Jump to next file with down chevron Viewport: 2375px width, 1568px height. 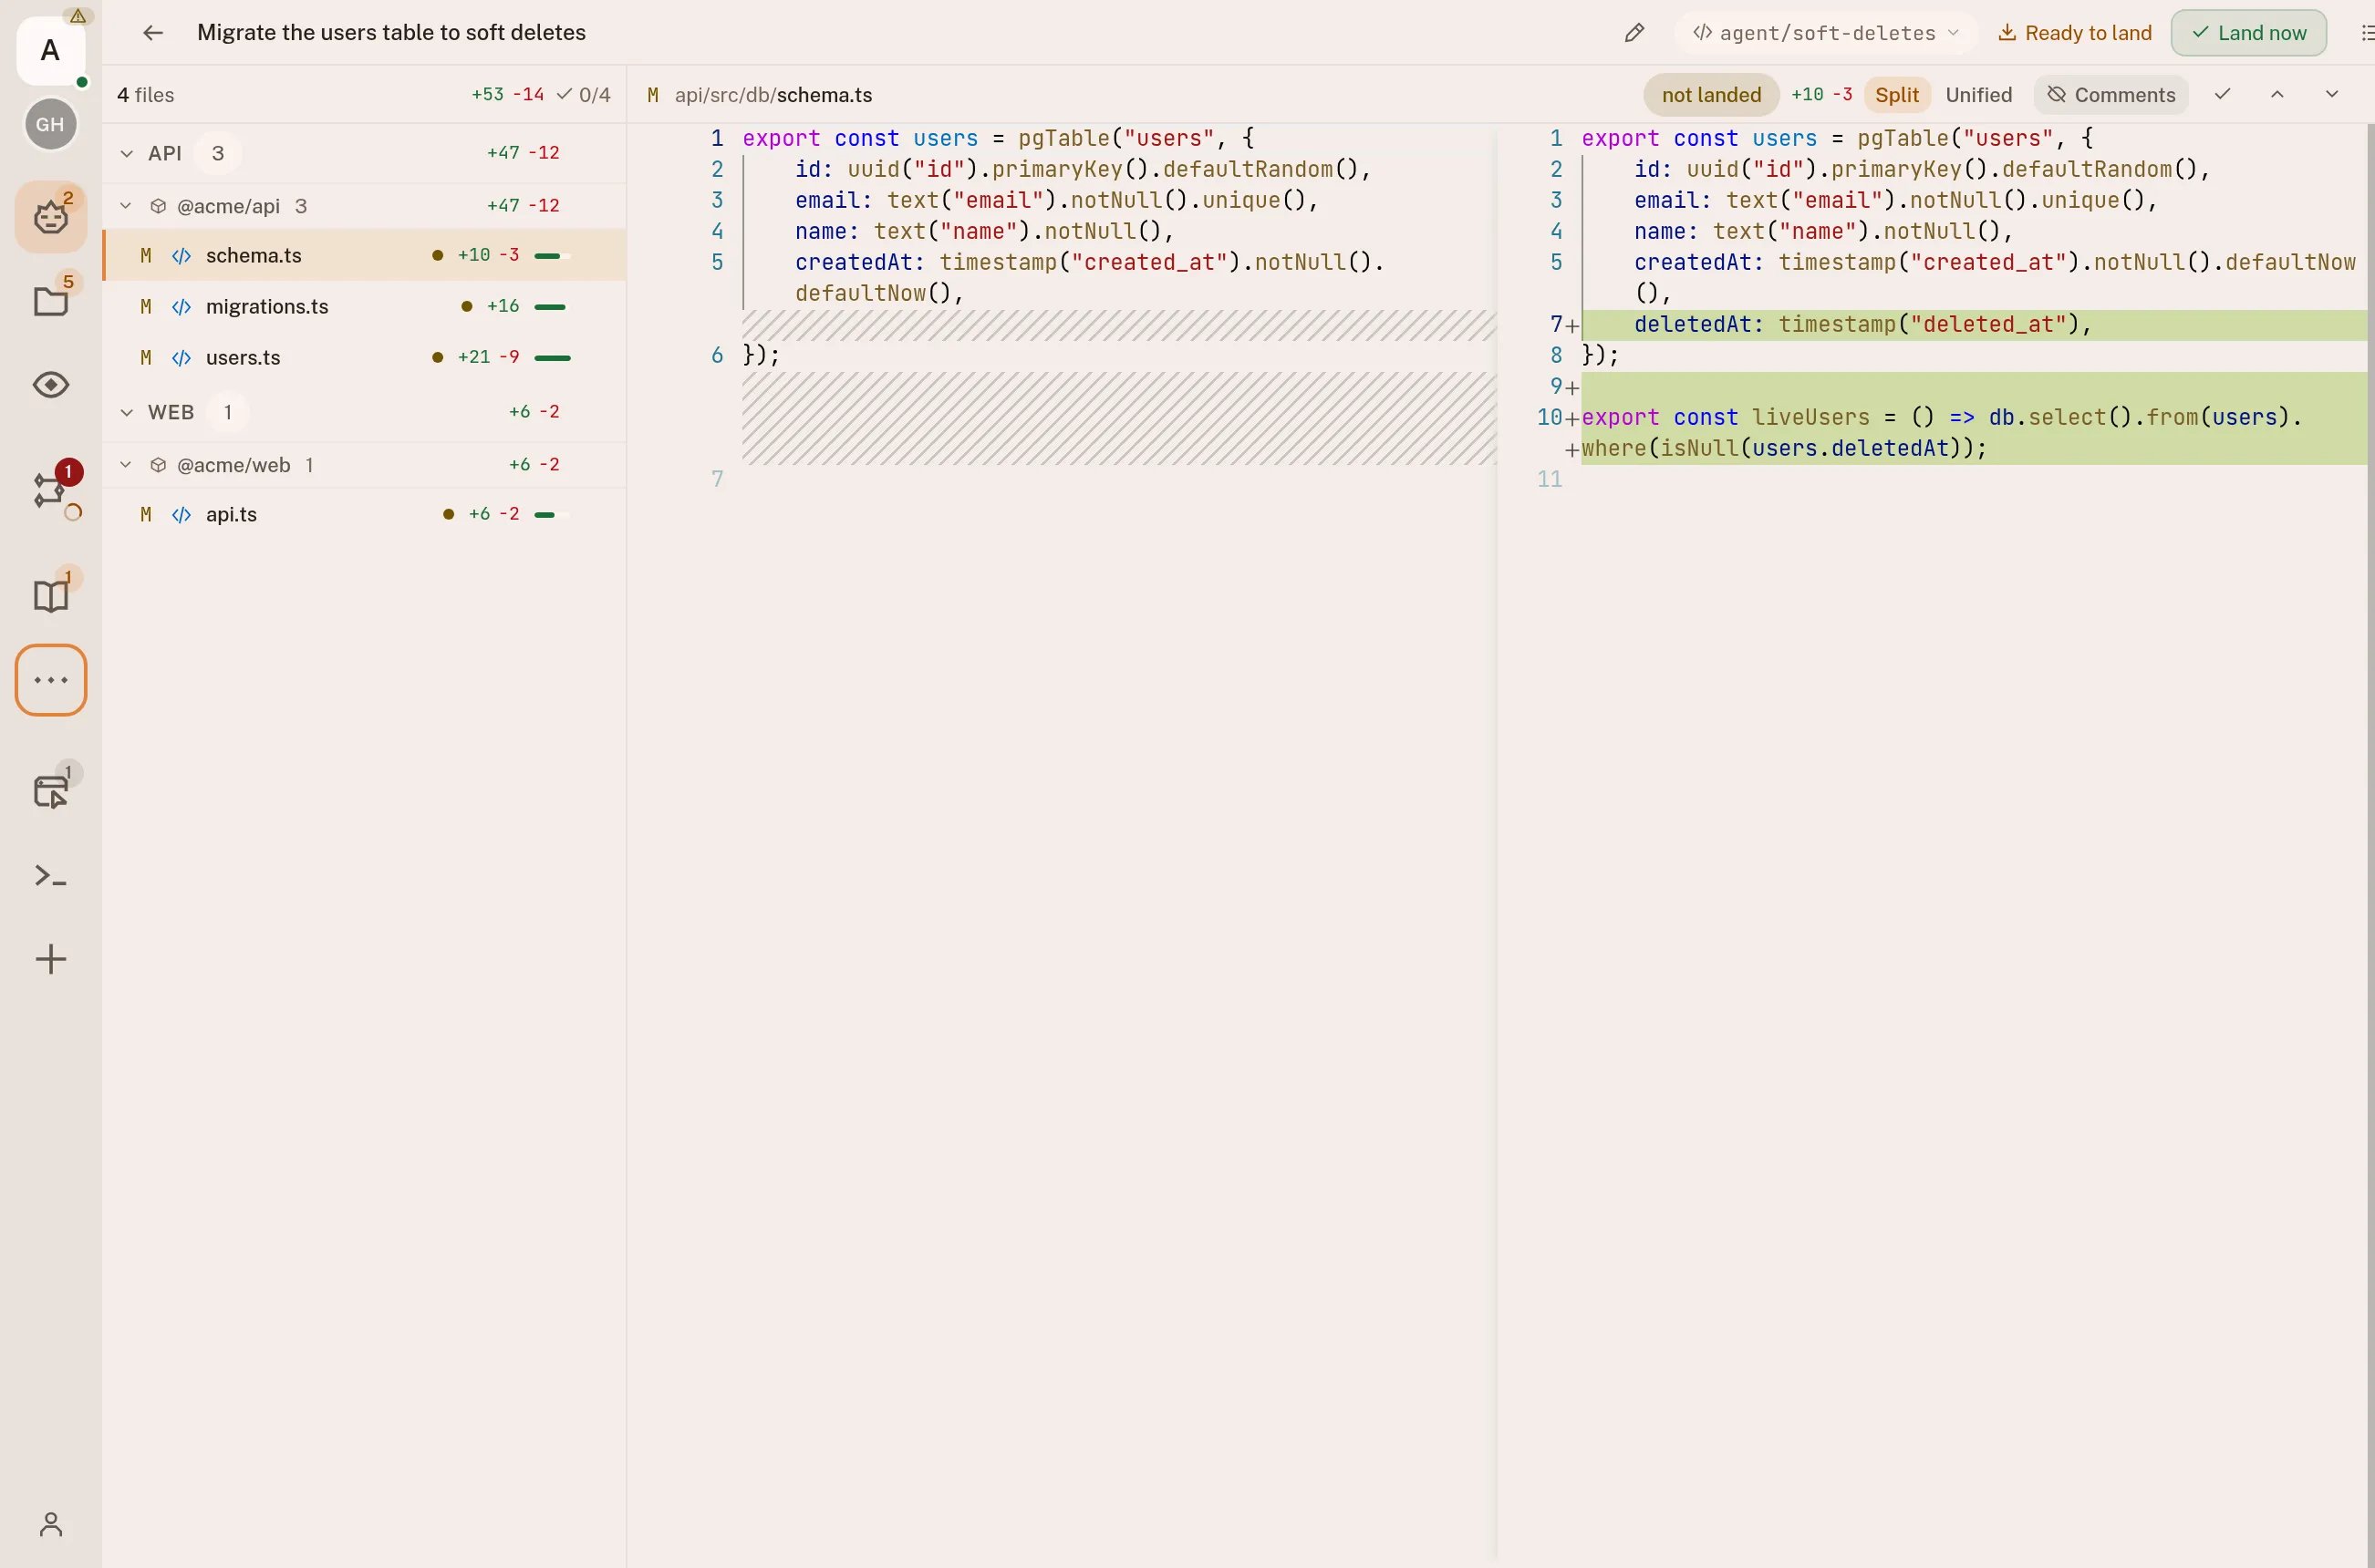pyautogui.click(x=2332, y=95)
